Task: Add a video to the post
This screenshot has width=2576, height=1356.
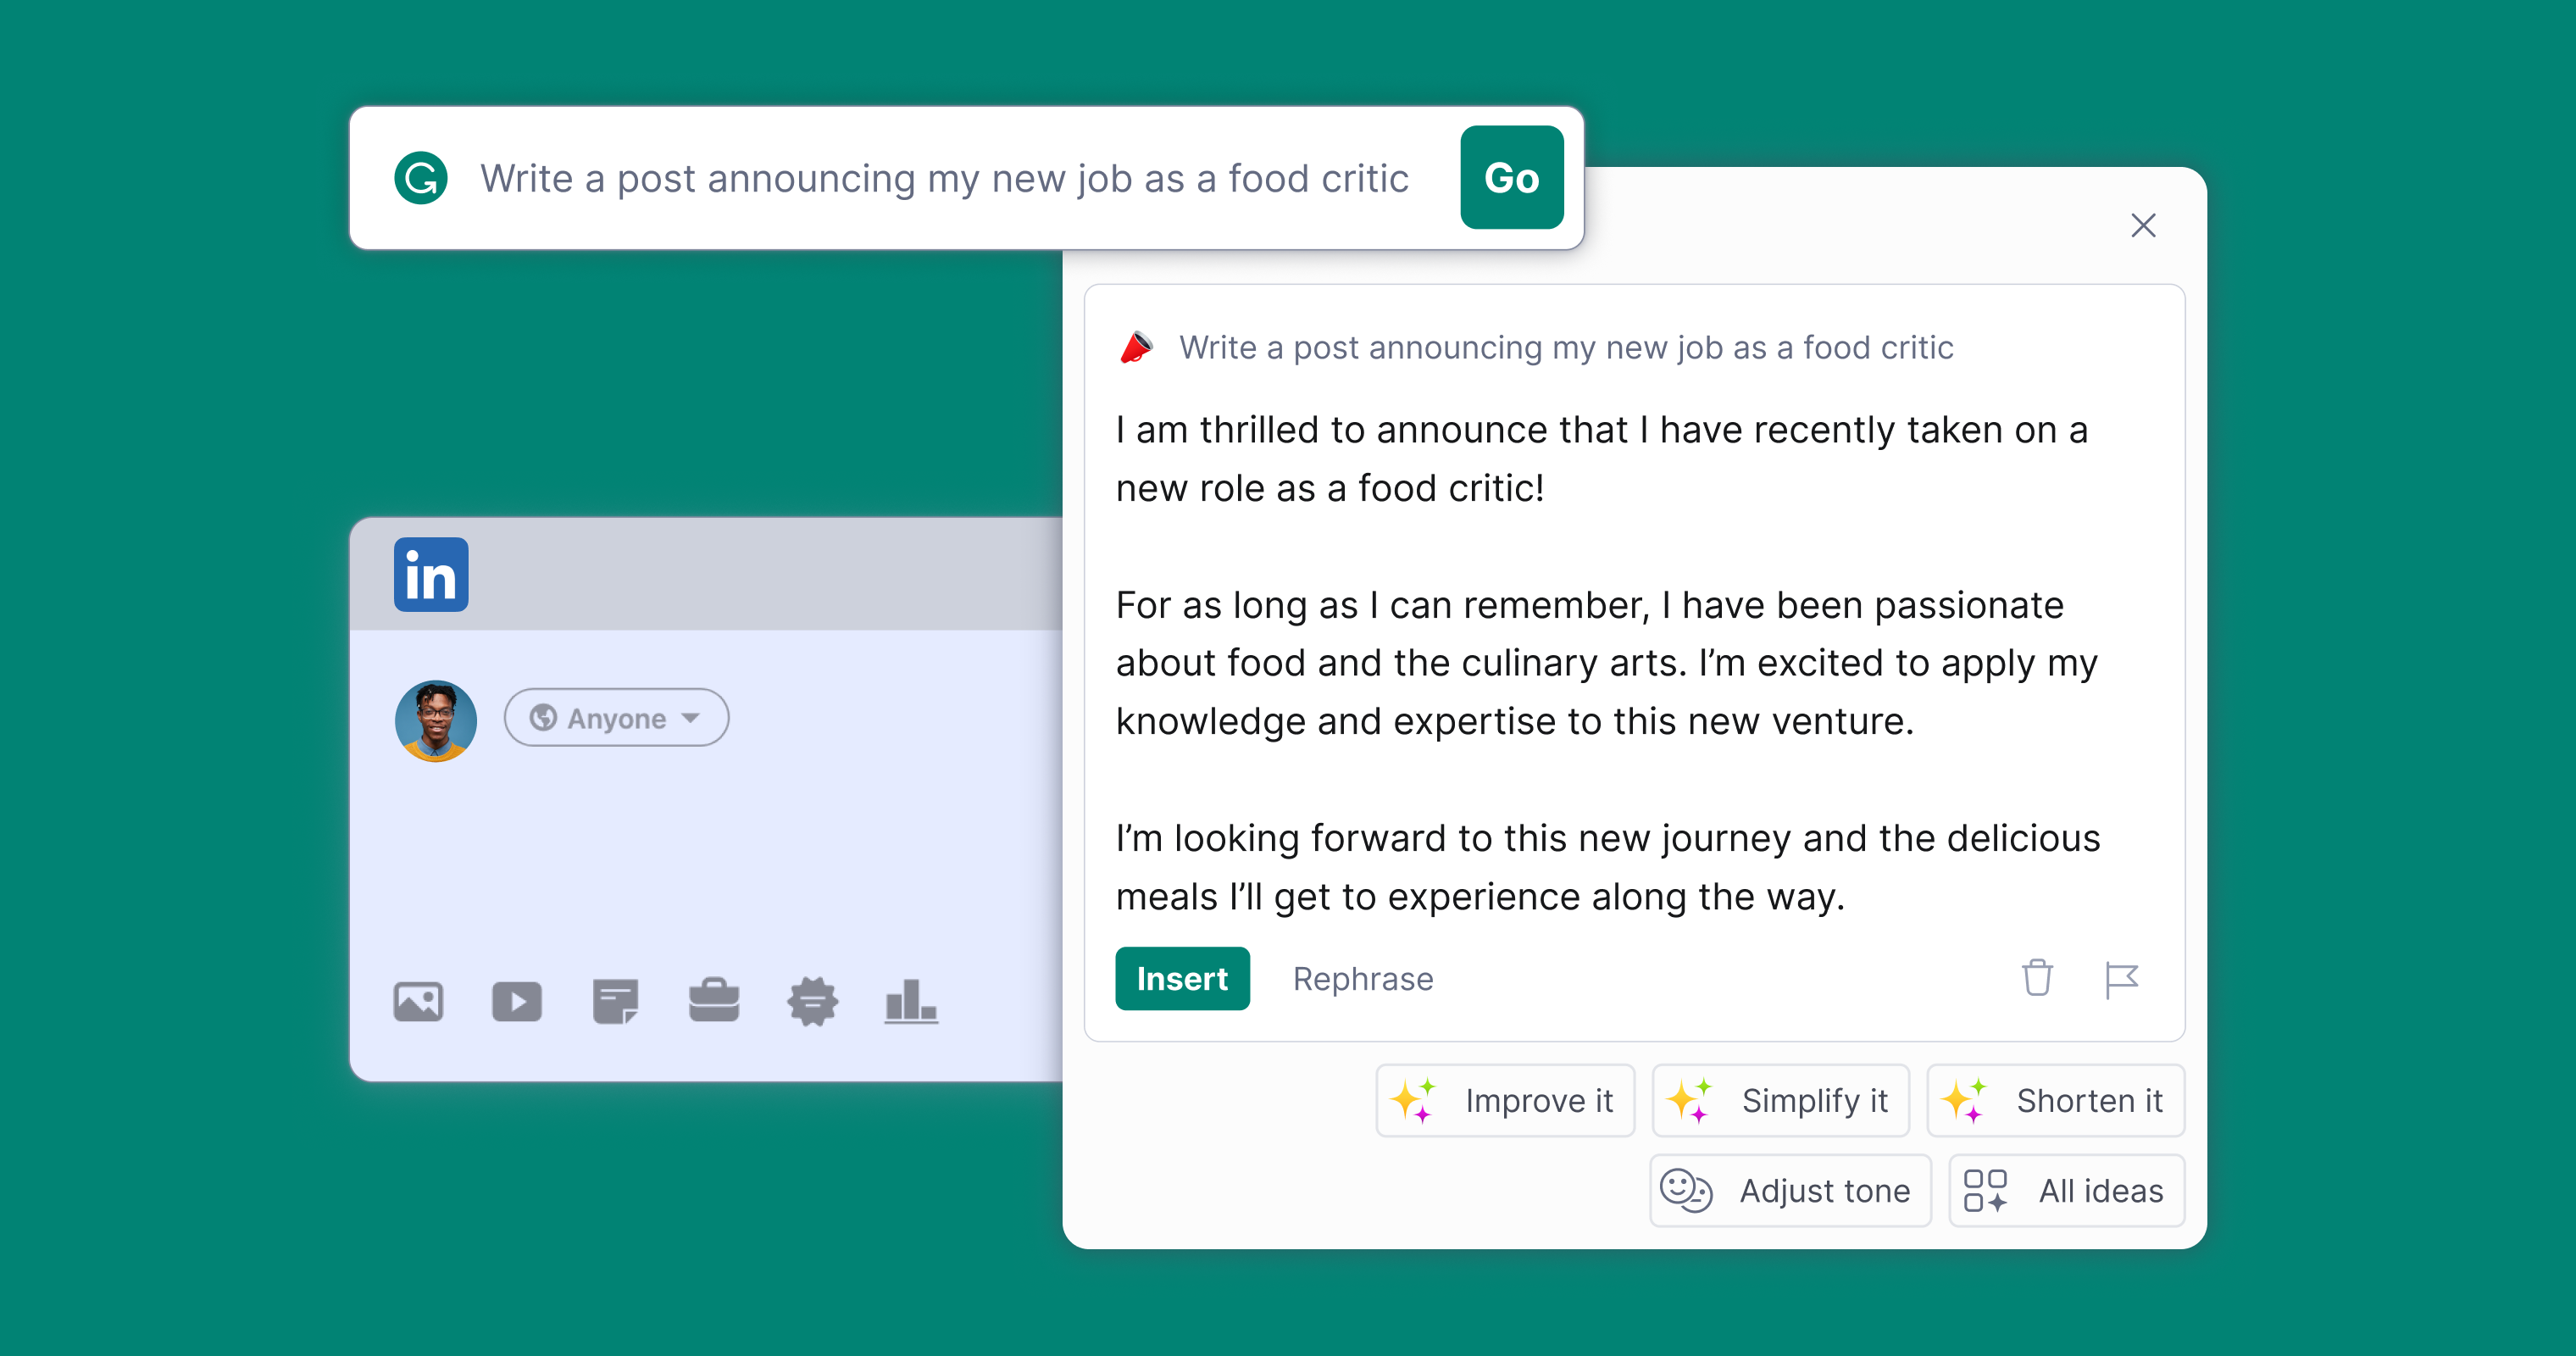Action: coord(517,1001)
